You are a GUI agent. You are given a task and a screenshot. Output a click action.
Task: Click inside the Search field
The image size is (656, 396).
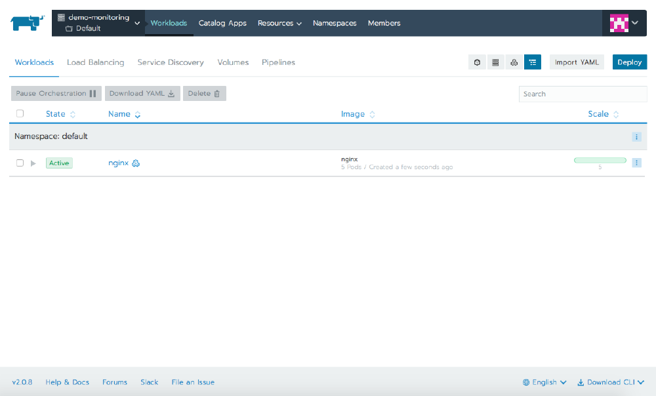tap(583, 94)
